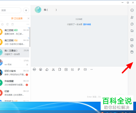The height and width of the screenshot is (113, 136).
Task: Click the checkbox task icon
Action: 72,69
